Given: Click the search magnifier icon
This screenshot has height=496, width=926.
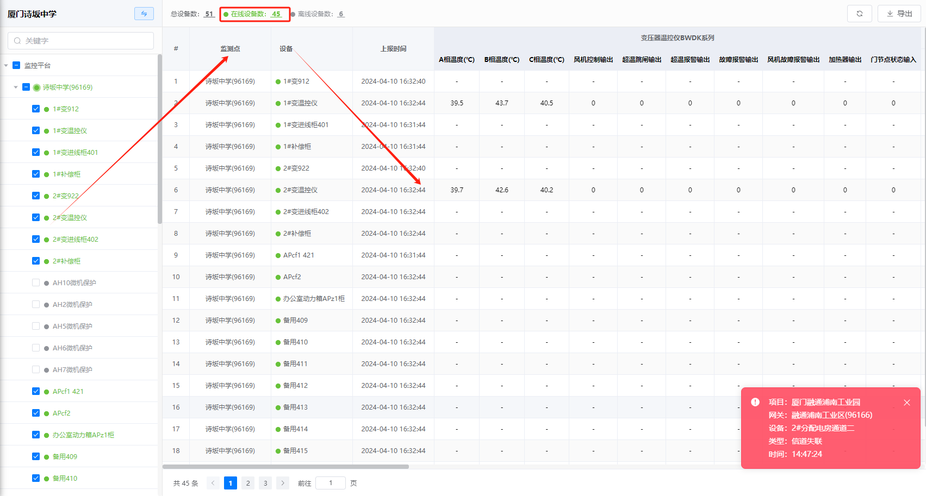Looking at the screenshot, I should (17, 41).
